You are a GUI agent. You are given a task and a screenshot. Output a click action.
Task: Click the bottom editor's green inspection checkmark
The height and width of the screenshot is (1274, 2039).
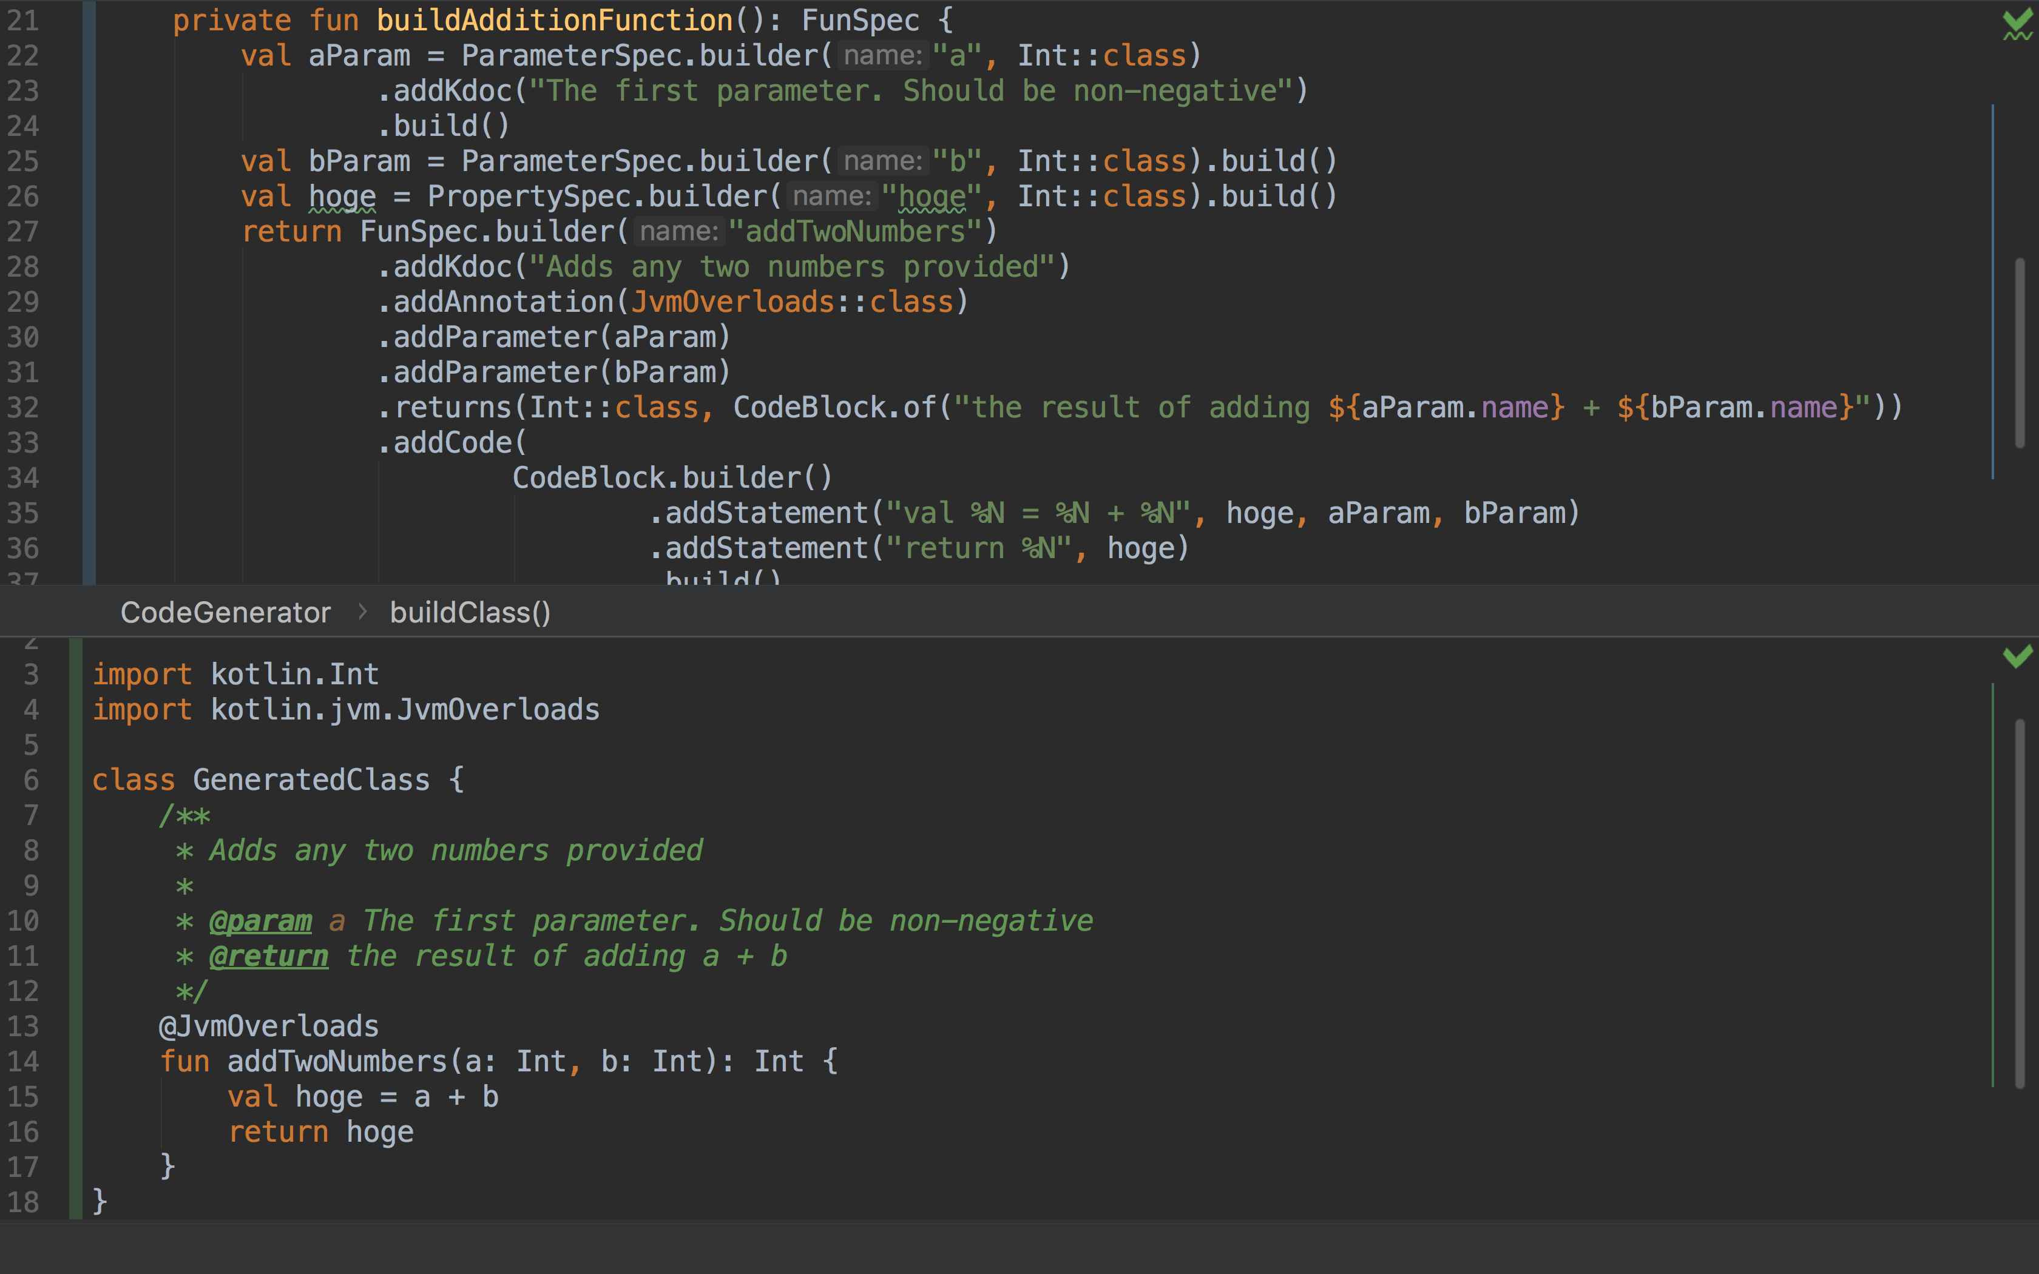pos(2017,655)
